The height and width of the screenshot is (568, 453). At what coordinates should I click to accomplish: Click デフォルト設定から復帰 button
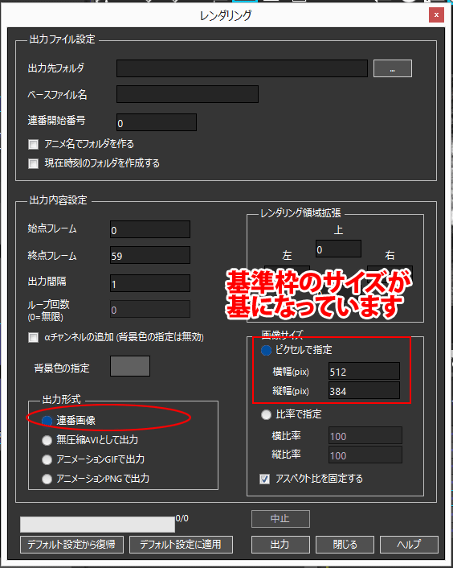(72, 545)
